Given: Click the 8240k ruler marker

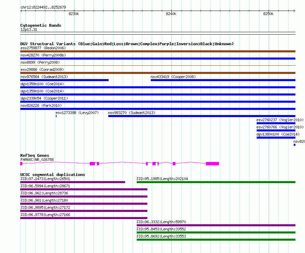Looking at the screenshot, I should pyautogui.click(x=171, y=14).
